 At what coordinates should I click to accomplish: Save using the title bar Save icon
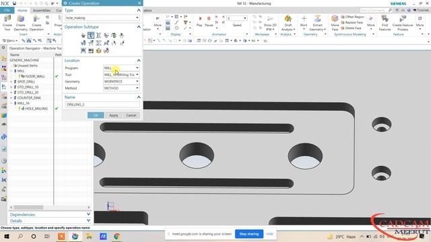[x=14, y=3]
